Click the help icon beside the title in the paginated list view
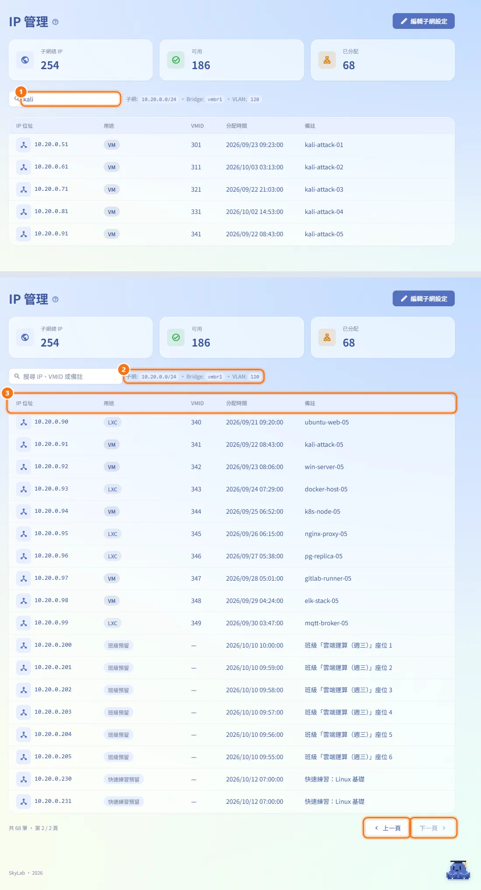Image resolution: width=481 pixels, height=890 pixels. [x=55, y=299]
